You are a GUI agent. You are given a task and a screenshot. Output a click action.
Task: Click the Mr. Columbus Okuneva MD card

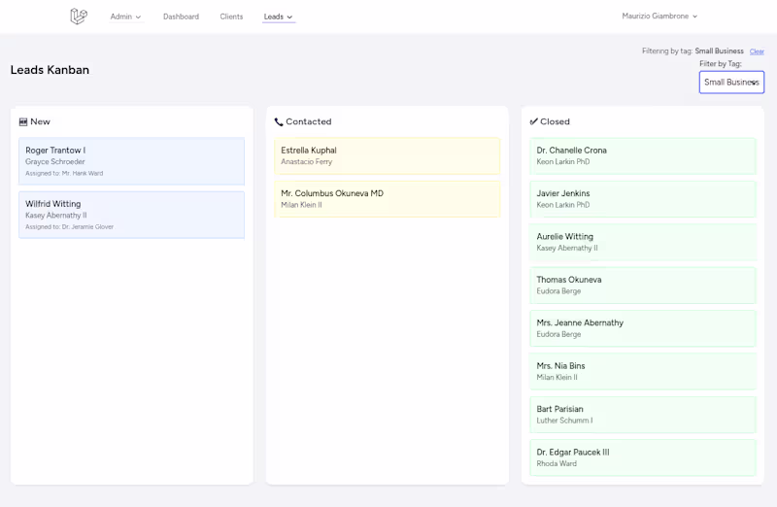click(387, 199)
